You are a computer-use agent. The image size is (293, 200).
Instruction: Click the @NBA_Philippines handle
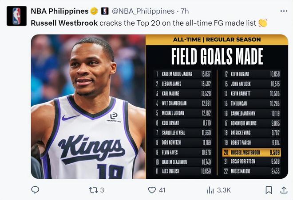click(143, 11)
